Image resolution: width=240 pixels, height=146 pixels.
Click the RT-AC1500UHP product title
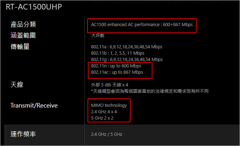click(x=34, y=7)
